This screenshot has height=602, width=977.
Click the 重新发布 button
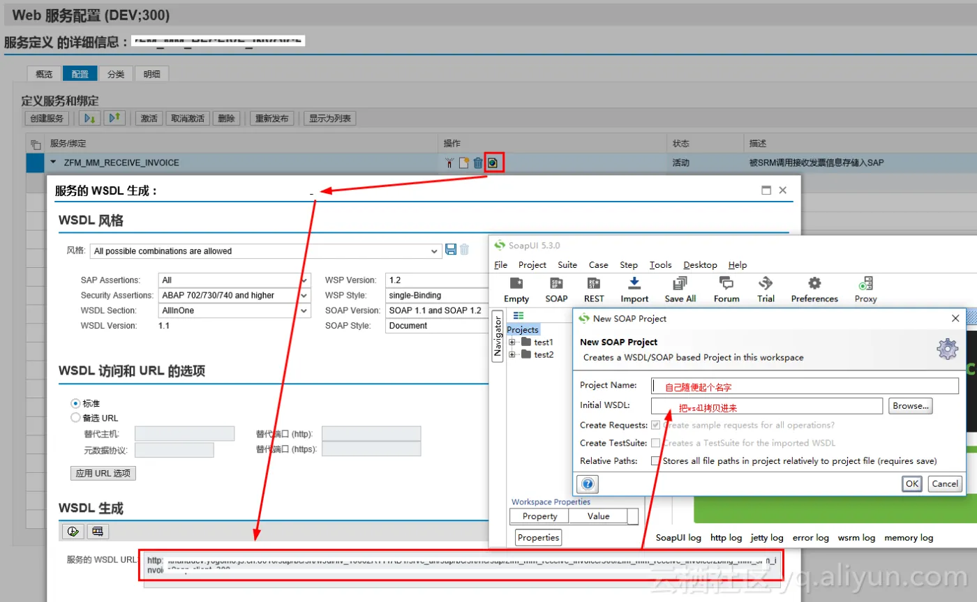[x=272, y=119]
